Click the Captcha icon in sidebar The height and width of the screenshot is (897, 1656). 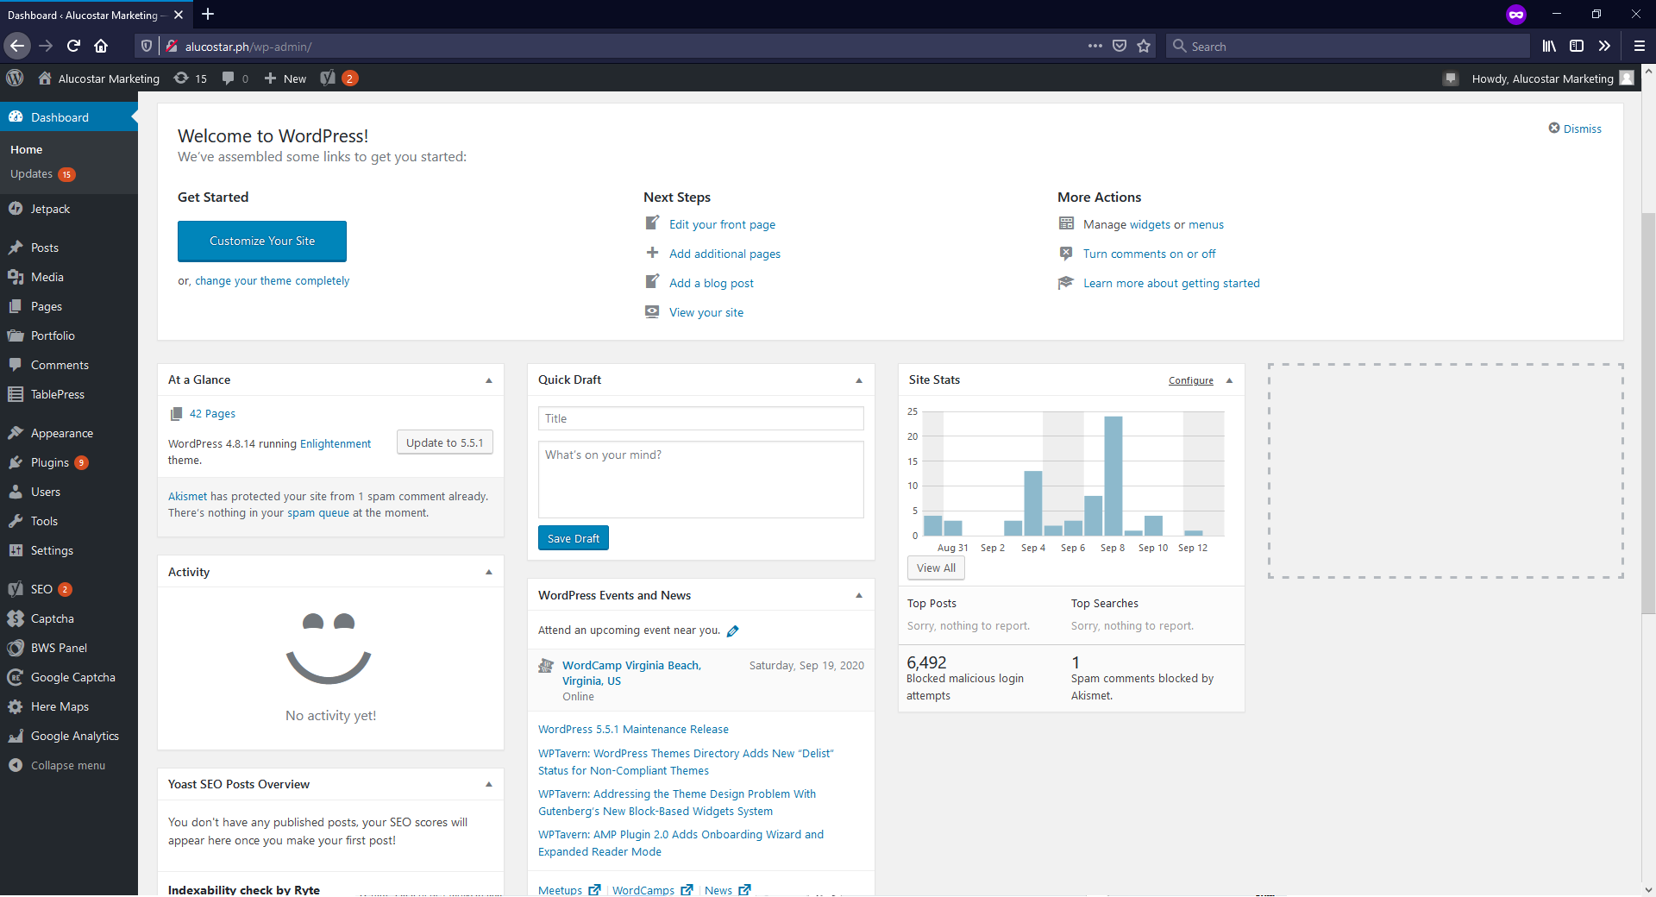pyautogui.click(x=16, y=618)
